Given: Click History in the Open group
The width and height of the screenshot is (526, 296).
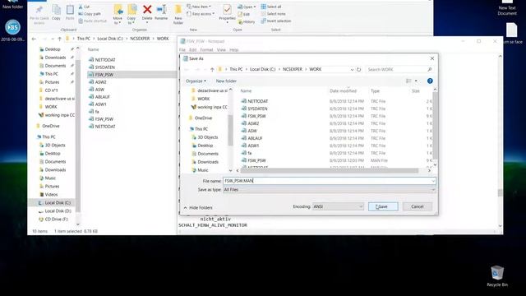Looking at the screenshot, I should click(247, 22).
